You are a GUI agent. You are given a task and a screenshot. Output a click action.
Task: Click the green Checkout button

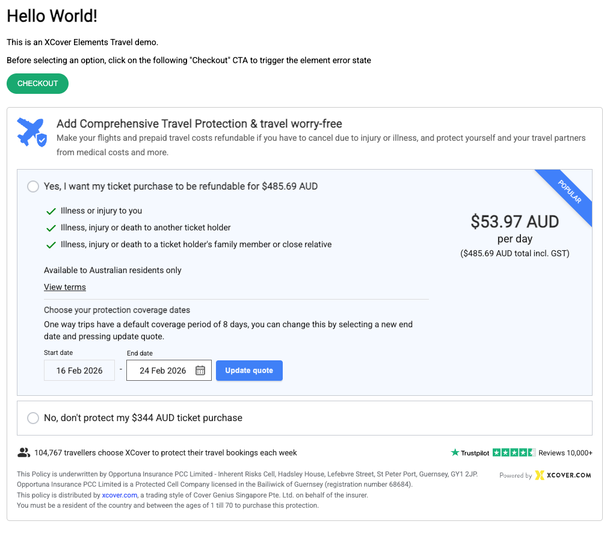[x=37, y=84]
